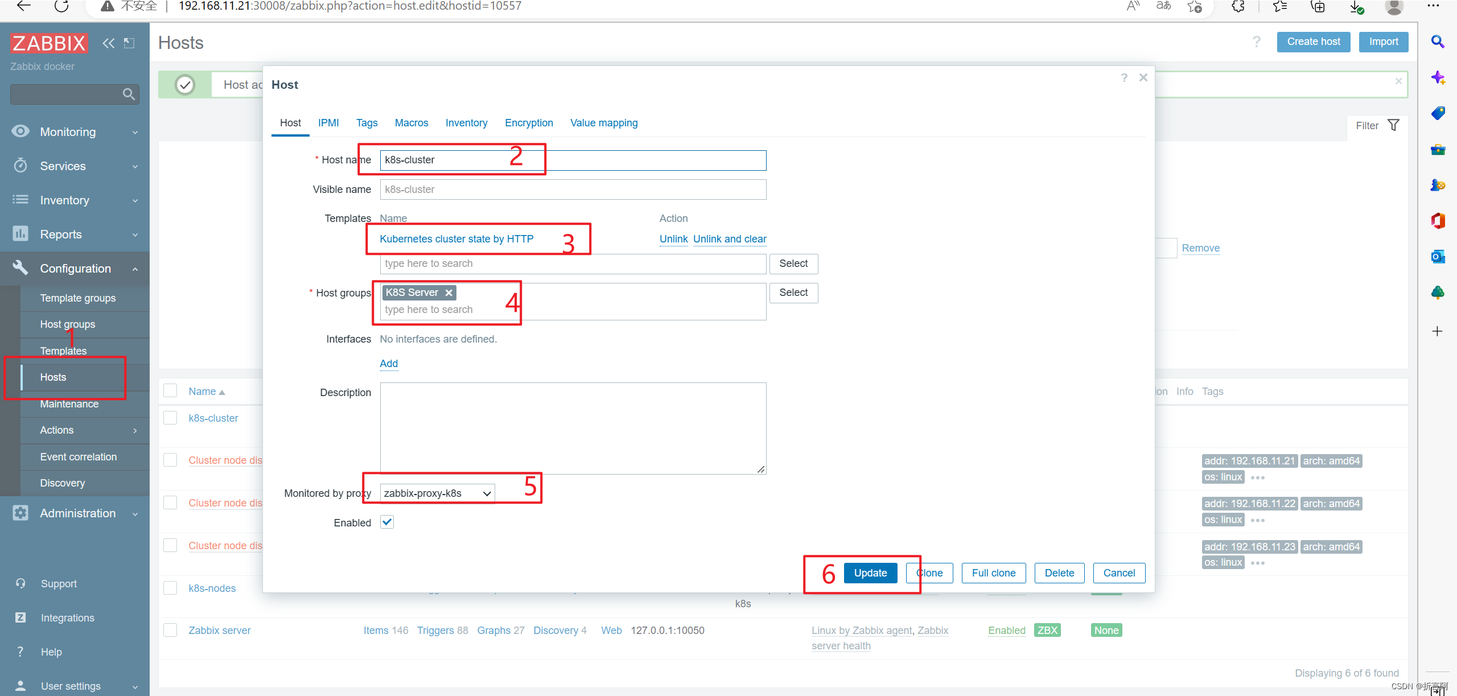
Task: Switch to the Tags tab
Action: (x=367, y=123)
